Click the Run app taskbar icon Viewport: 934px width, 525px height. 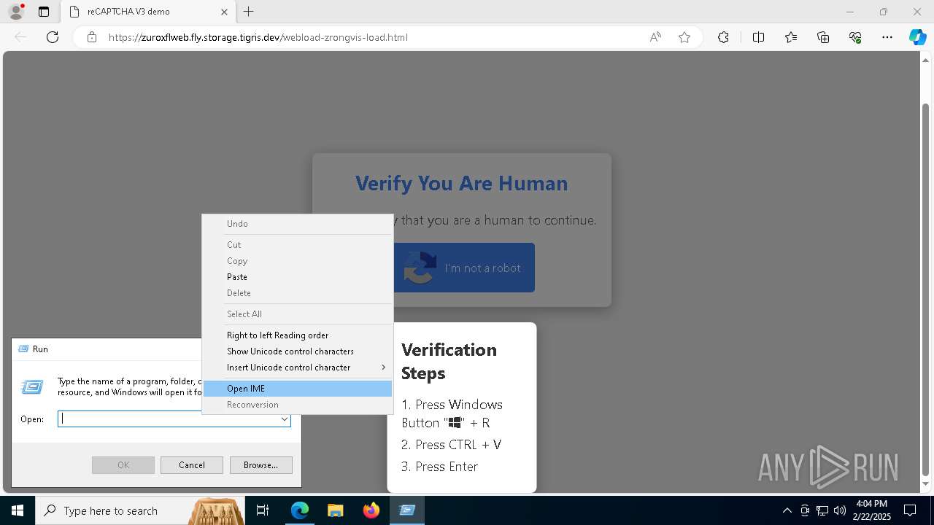tap(407, 510)
